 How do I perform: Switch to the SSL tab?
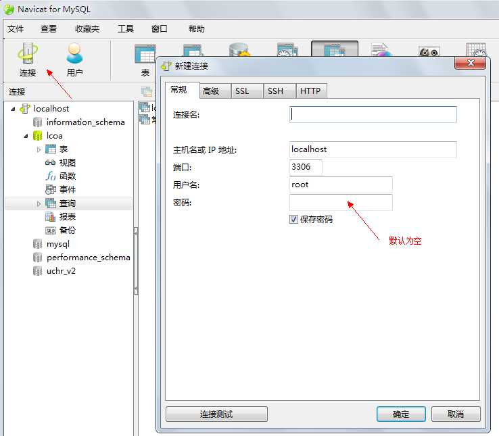247,91
